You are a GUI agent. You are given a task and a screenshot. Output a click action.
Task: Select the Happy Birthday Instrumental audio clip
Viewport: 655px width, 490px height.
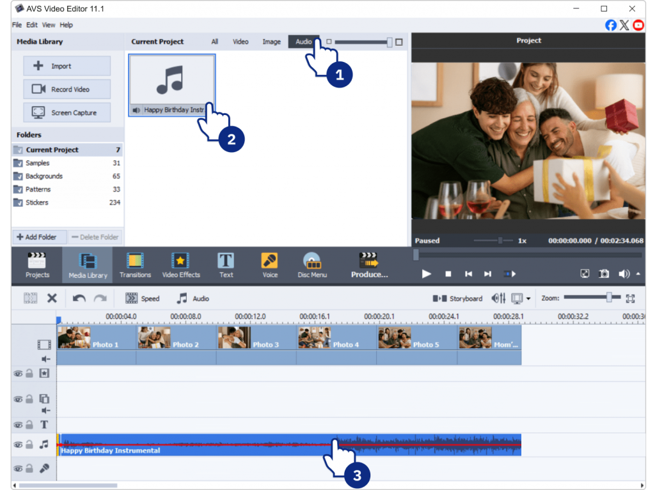click(x=289, y=445)
